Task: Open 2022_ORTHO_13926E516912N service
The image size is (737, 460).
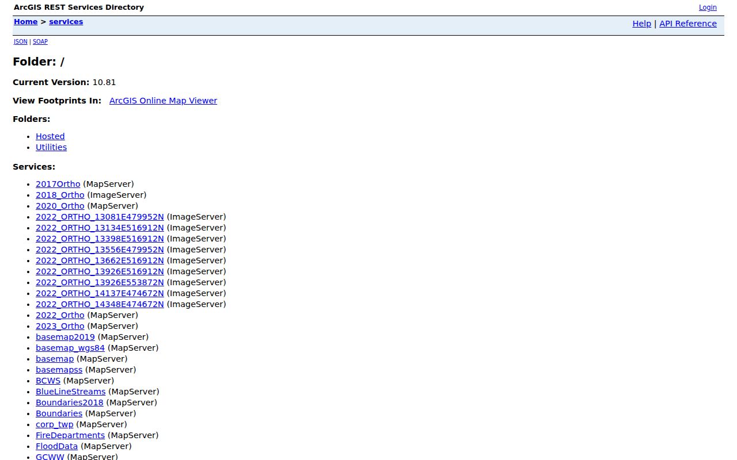Action: pos(100,271)
